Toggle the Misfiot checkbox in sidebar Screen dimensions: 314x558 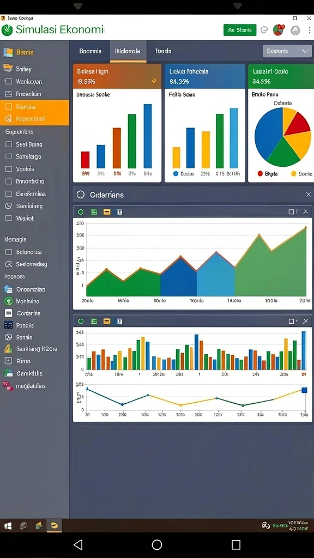pyautogui.click(x=9, y=218)
